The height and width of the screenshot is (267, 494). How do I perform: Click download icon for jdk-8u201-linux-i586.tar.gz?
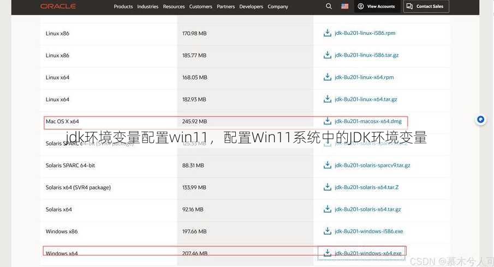pos(328,55)
